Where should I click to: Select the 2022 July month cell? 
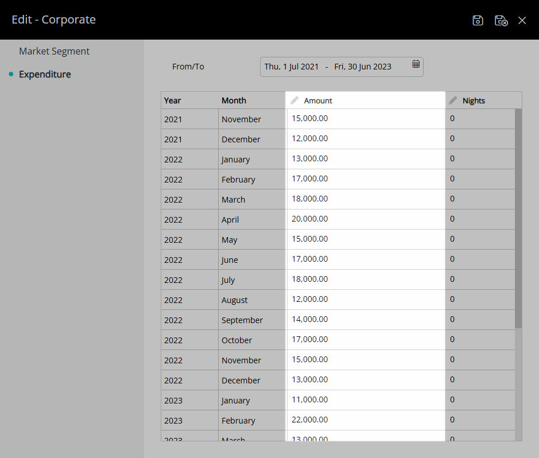251,280
